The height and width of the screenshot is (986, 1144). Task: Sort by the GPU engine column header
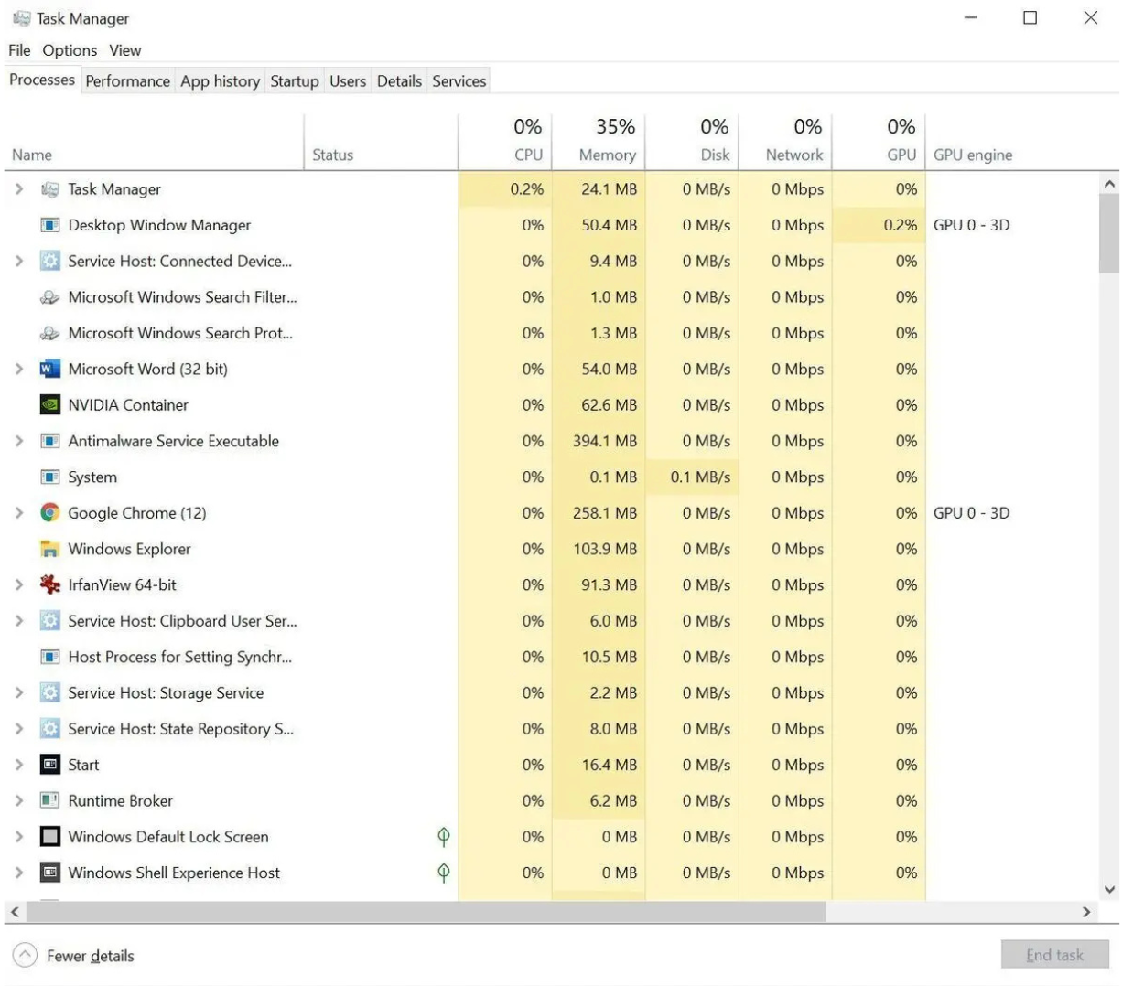pyautogui.click(x=1012, y=142)
